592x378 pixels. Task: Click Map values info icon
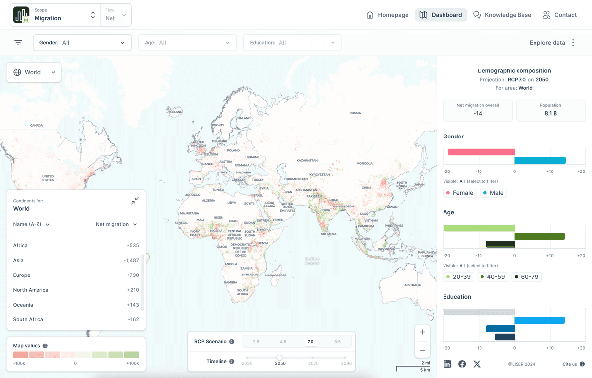tap(45, 346)
